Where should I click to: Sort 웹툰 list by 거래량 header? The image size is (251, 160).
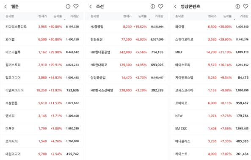point(74,16)
